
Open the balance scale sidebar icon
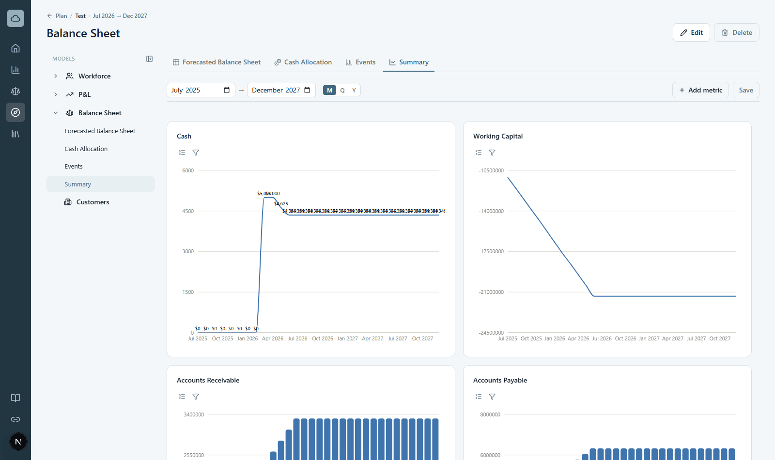tap(15, 91)
